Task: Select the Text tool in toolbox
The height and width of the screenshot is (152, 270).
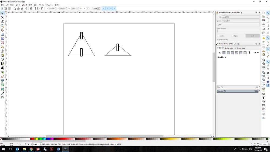Action: (x=2, y=68)
